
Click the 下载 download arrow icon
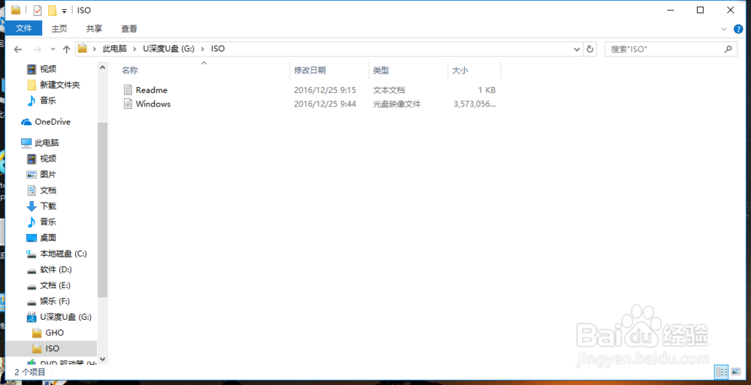click(x=32, y=206)
